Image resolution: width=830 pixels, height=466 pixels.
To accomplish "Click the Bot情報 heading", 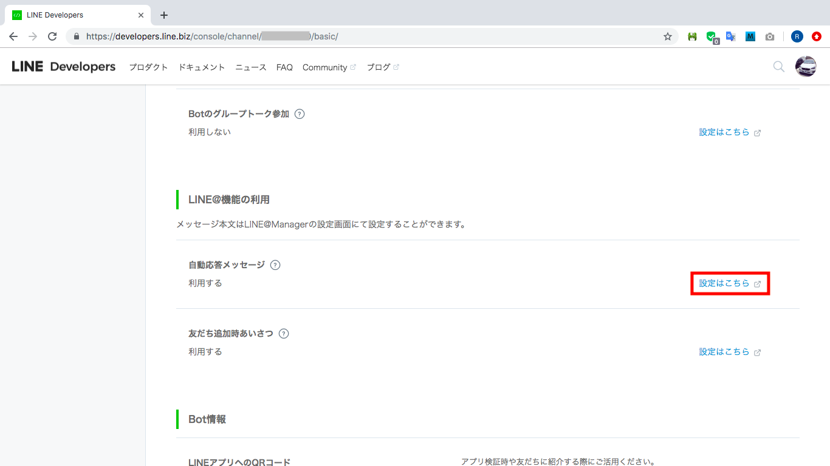I will tap(207, 419).
